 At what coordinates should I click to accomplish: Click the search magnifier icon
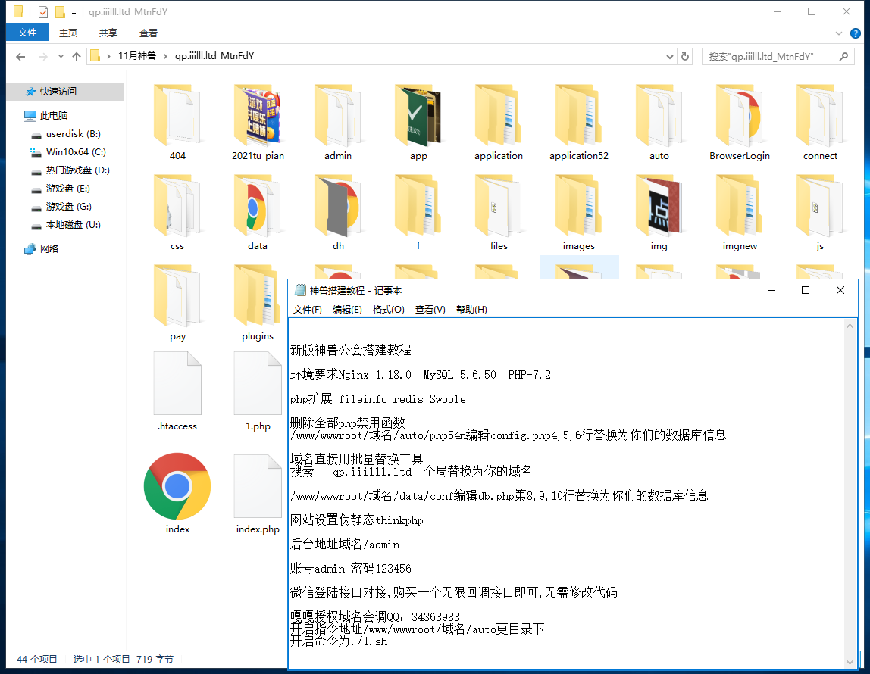843,56
